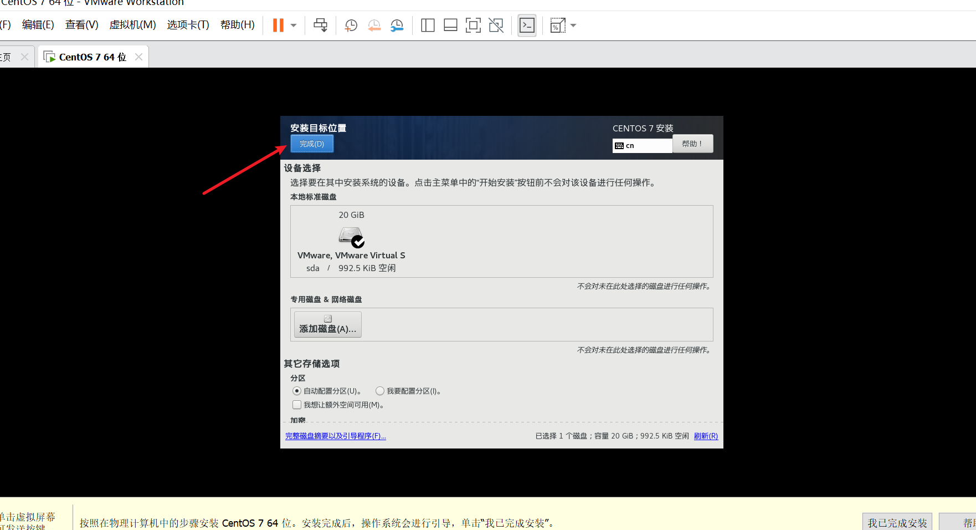Screen dimensions: 976x530
Task: Switch to Unity mode icon
Action: (x=496, y=25)
